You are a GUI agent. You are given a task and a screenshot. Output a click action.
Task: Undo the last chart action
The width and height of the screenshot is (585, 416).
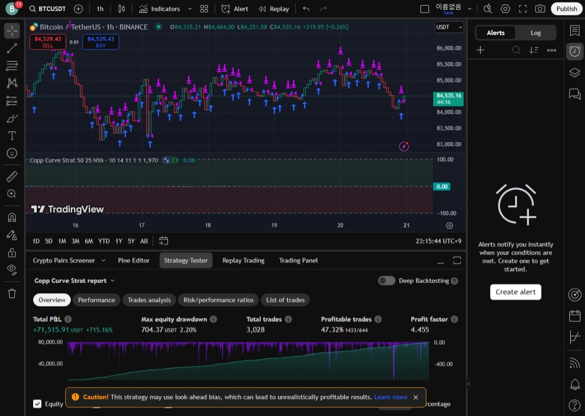(x=306, y=9)
